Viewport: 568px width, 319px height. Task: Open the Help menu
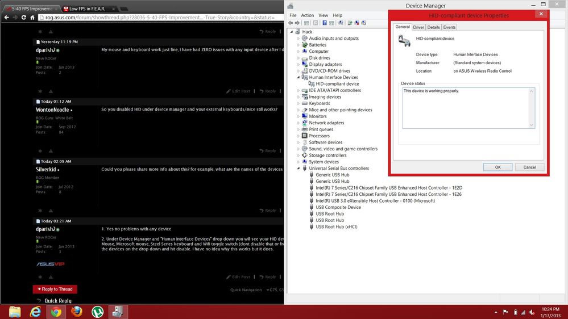337,15
